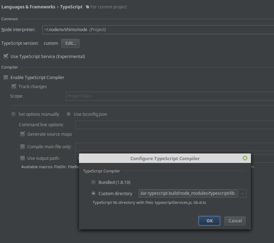Check Use output path option
Viewport: 274px width, 243px height.
click(x=22, y=158)
